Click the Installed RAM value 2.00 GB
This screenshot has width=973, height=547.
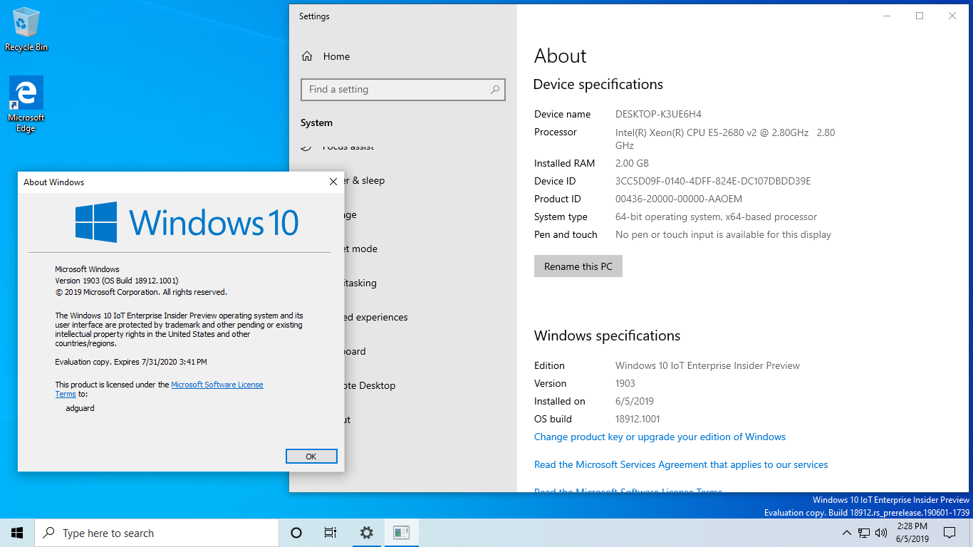click(x=632, y=163)
